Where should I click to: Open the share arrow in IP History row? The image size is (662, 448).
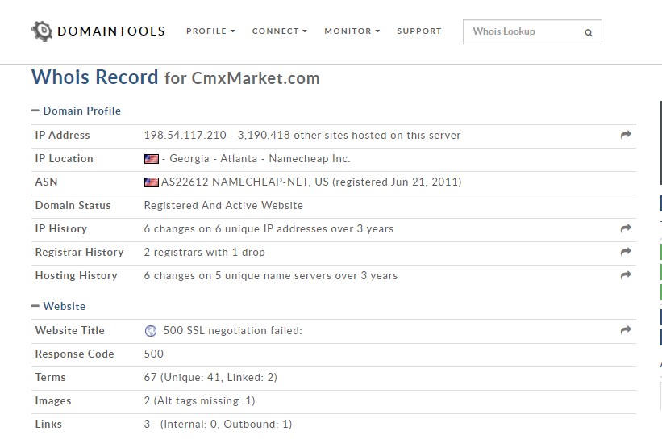(626, 228)
